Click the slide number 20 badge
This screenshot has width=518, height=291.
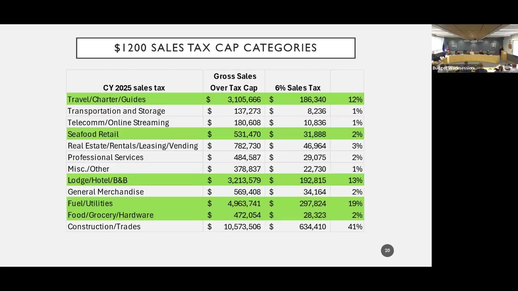[x=387, y=251]
